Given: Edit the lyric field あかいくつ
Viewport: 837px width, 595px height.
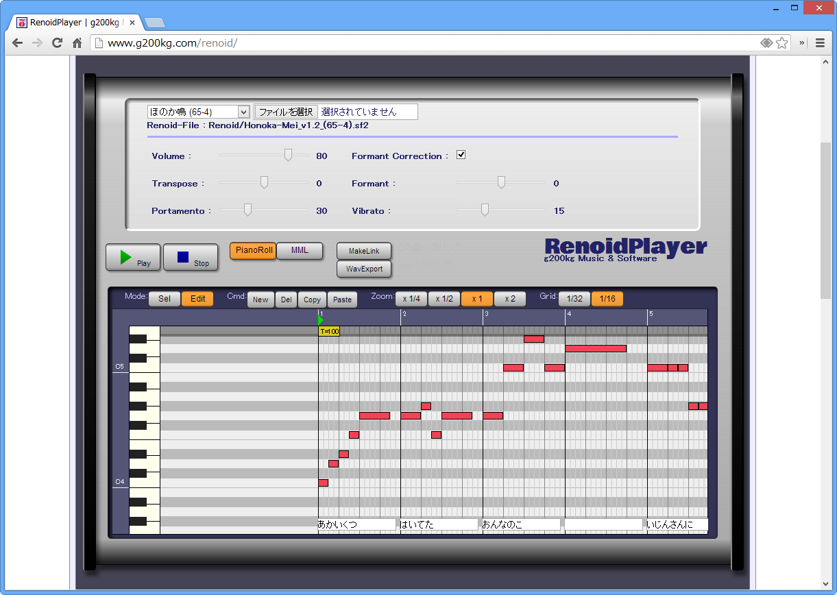Looking at the screenshot, I should click(356, 524).
